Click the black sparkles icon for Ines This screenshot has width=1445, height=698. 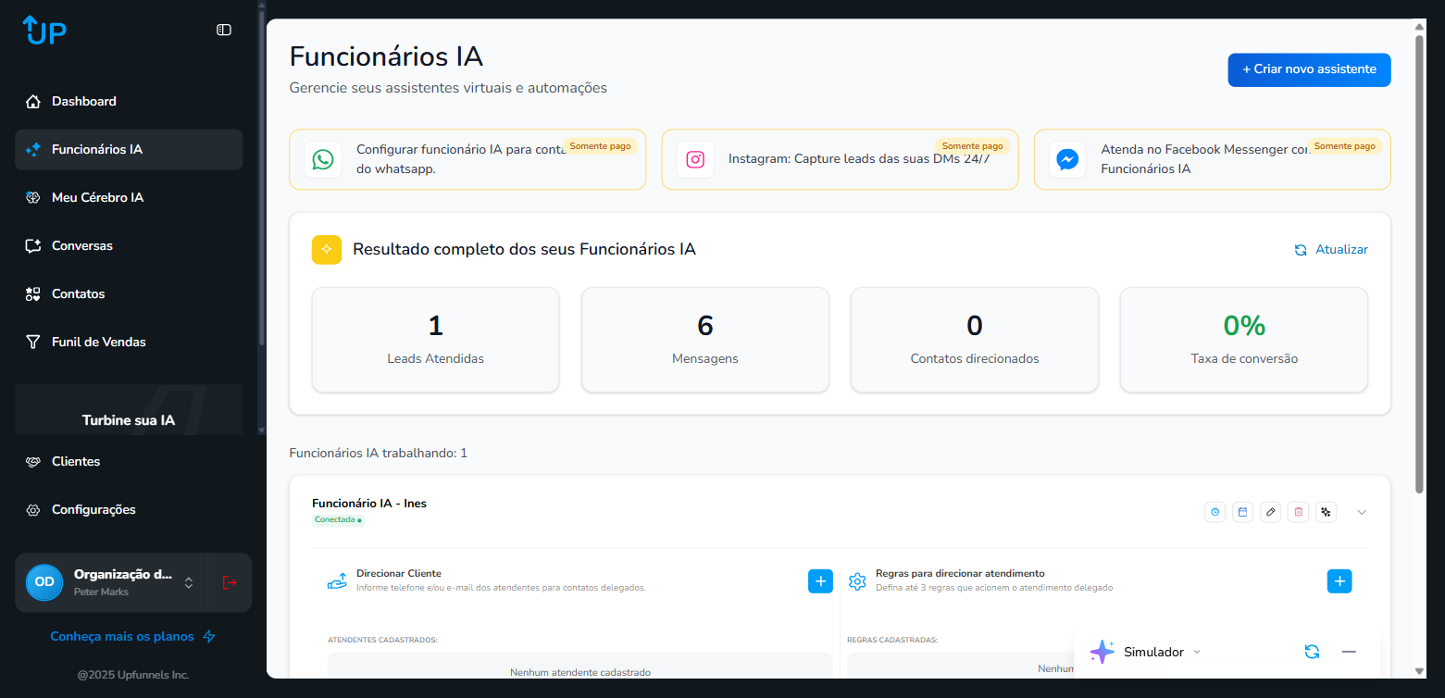tap(1327, 512)
